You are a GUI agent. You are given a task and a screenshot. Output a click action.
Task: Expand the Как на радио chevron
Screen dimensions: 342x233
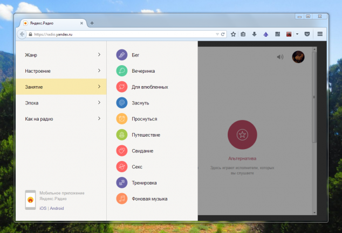coord(99,118)
